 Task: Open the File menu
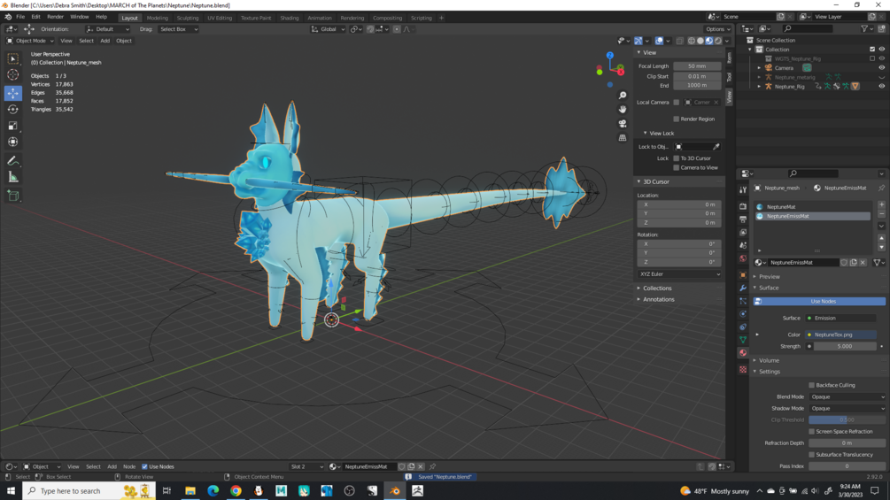click(x=19, y=17)
